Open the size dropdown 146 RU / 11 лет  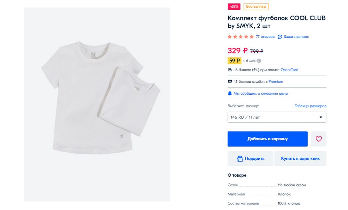[x=277, y=117]
